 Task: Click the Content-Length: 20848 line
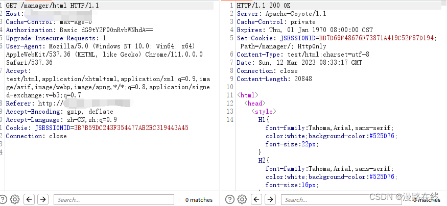pos(274,79)
